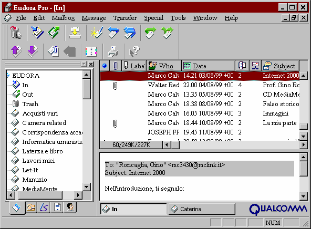The width and height of the screenshot is (311, 229).
Task: Sort by size column header icon
Action: tap(242, 66)
